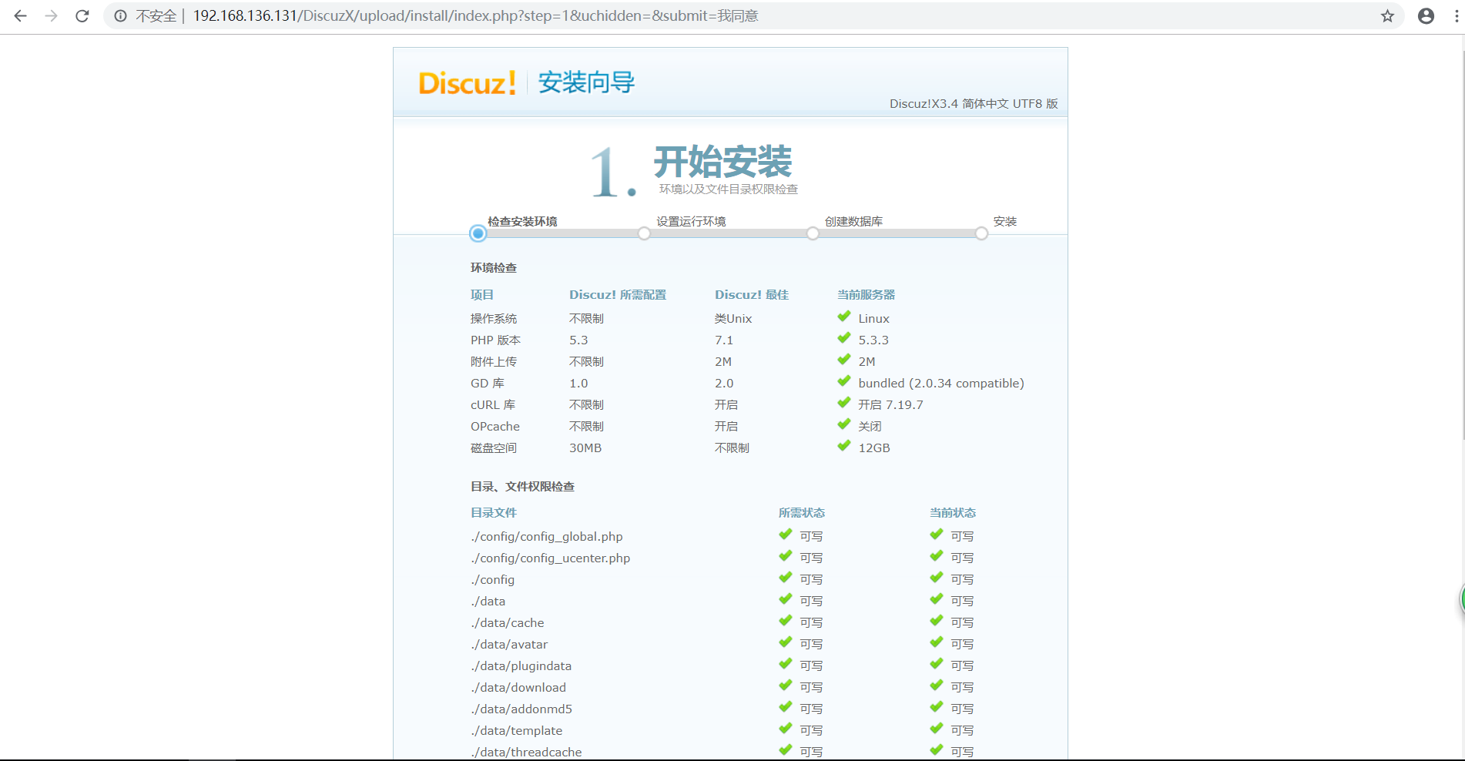
Task: Click the Discuz!X3.4 简体中文 UTF8 版 text
Action: [974, 103]
